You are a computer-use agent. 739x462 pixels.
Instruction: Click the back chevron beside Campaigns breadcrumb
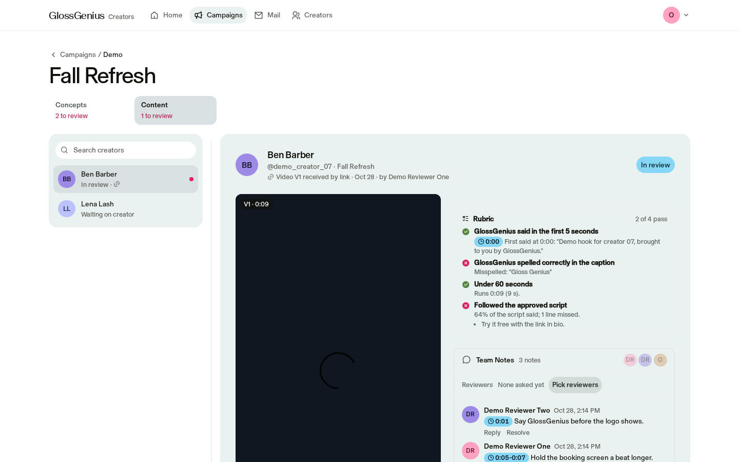[x=53, y=55]
